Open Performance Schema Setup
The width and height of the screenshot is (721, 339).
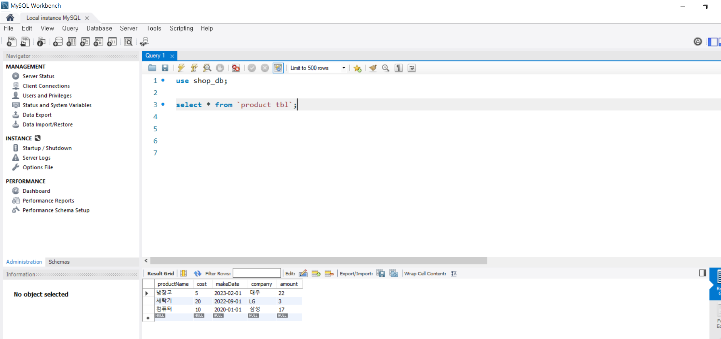click(x=56, y=210)
